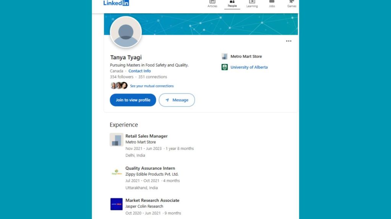Click the University of Alberta crest icon
Viewport: 391px width, 219px height.
click(225, 67)
